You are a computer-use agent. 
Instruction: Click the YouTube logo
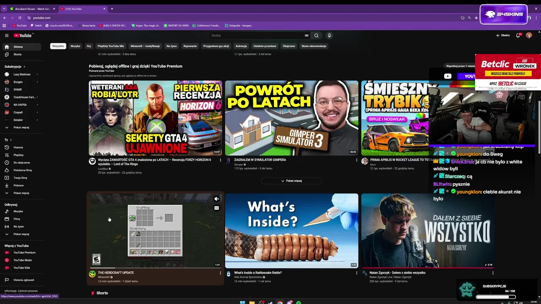[x=22, y=35]
